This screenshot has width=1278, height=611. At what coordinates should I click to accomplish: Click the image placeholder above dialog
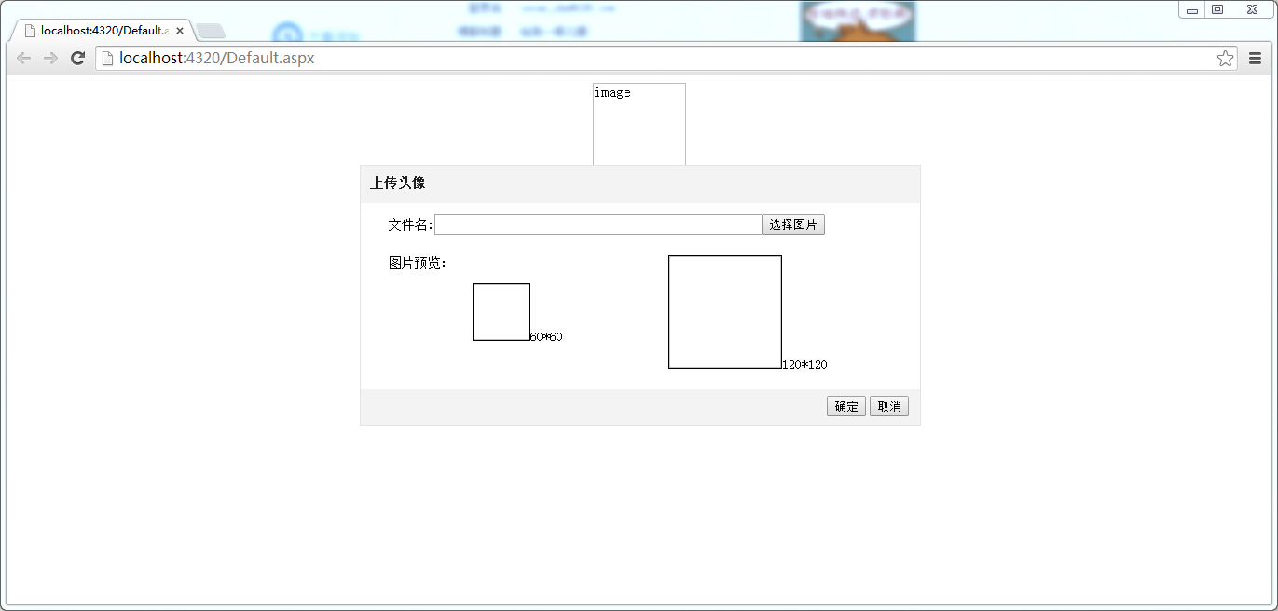point(639,124)
